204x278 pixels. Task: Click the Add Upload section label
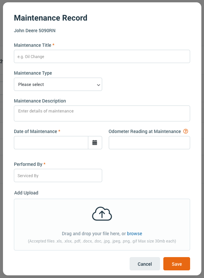(x=26, y=192)
